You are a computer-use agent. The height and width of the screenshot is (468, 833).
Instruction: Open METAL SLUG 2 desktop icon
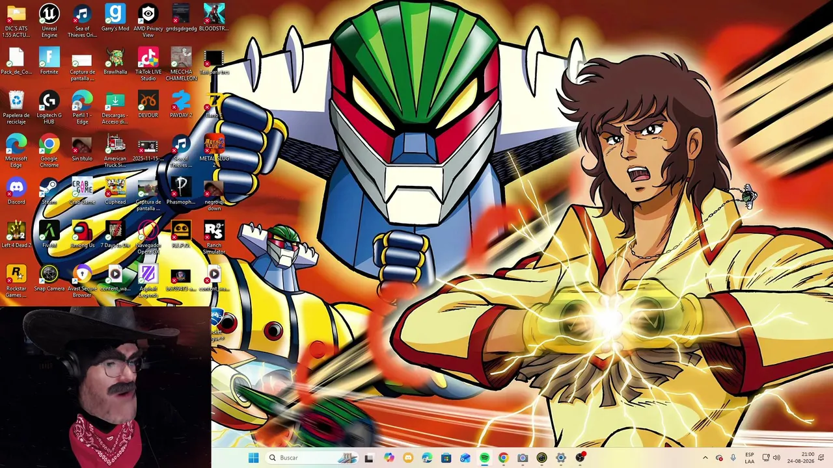[213, 151]
